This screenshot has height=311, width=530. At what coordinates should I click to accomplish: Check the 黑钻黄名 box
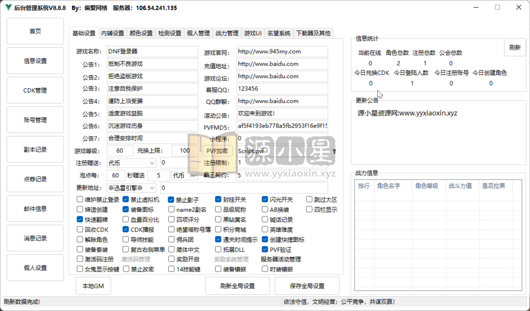pyautogui.click(x=218, y=219)
